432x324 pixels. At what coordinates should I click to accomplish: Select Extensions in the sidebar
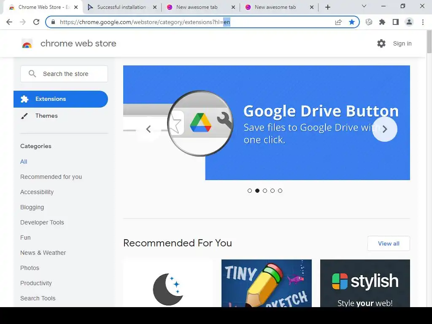click(x=61, y=99)
